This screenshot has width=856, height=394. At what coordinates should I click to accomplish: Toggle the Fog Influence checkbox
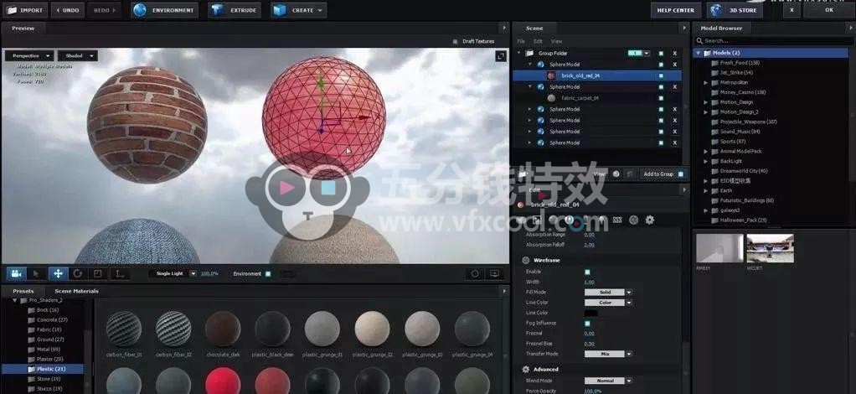coord(587,323)
